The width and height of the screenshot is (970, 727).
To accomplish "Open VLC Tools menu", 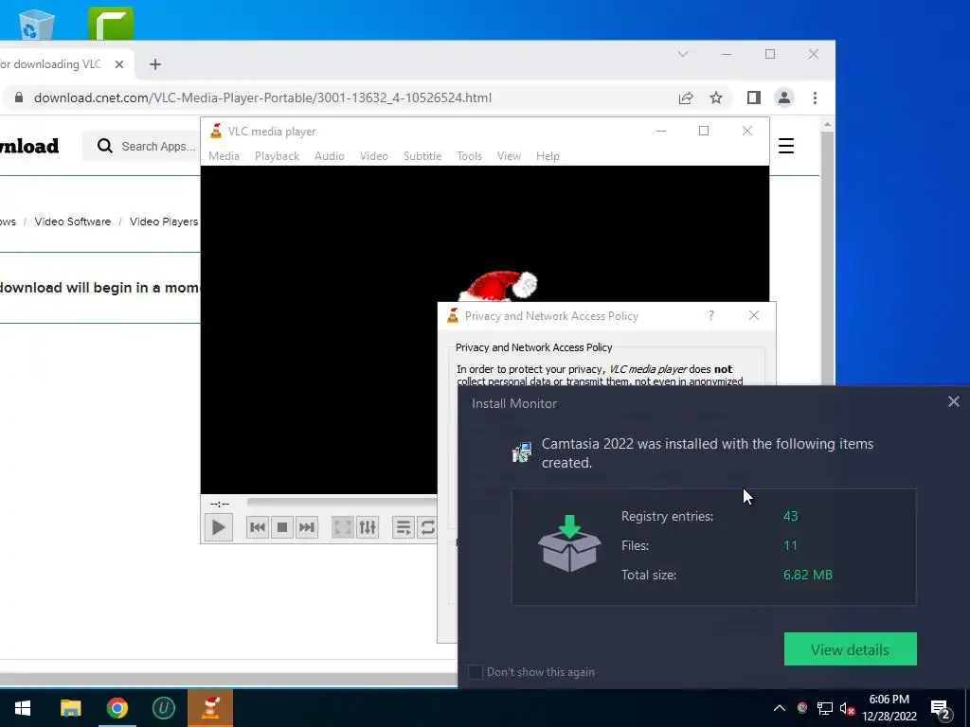I will point(470,156).
